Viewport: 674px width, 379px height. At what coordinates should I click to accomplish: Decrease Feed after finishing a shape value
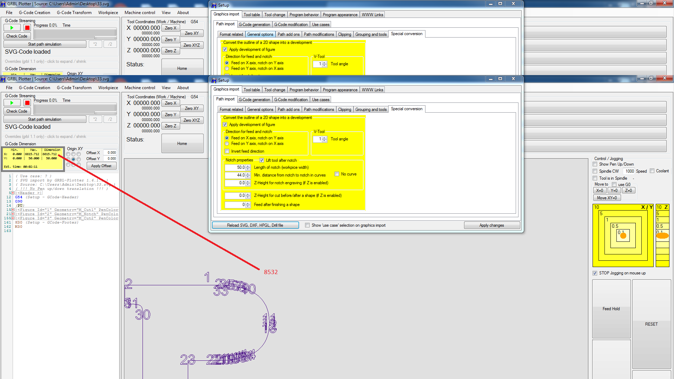[x=248, y=206]
